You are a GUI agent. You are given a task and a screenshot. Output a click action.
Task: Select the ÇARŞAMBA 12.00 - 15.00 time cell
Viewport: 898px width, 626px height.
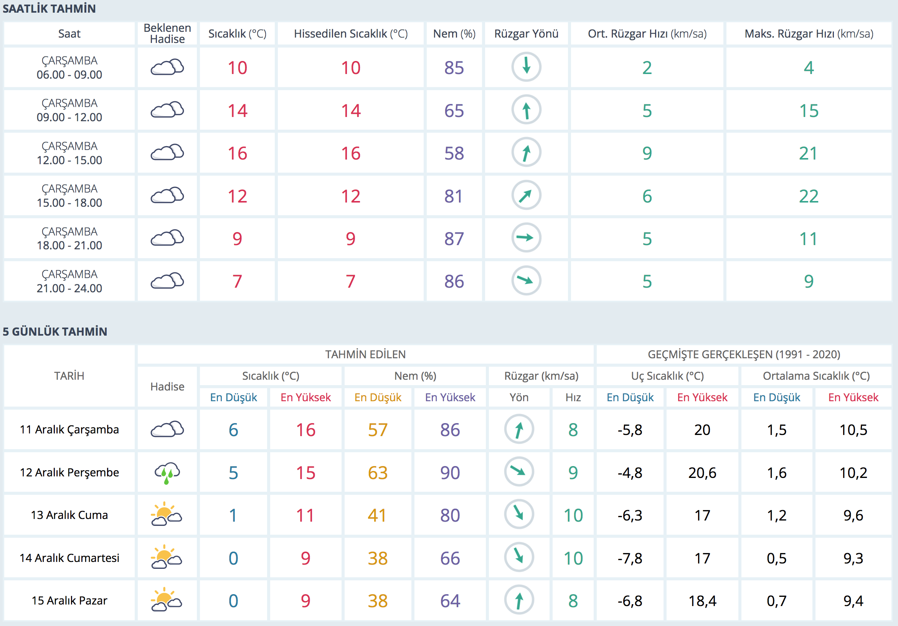pyautogui.click(x=69, y=153)
